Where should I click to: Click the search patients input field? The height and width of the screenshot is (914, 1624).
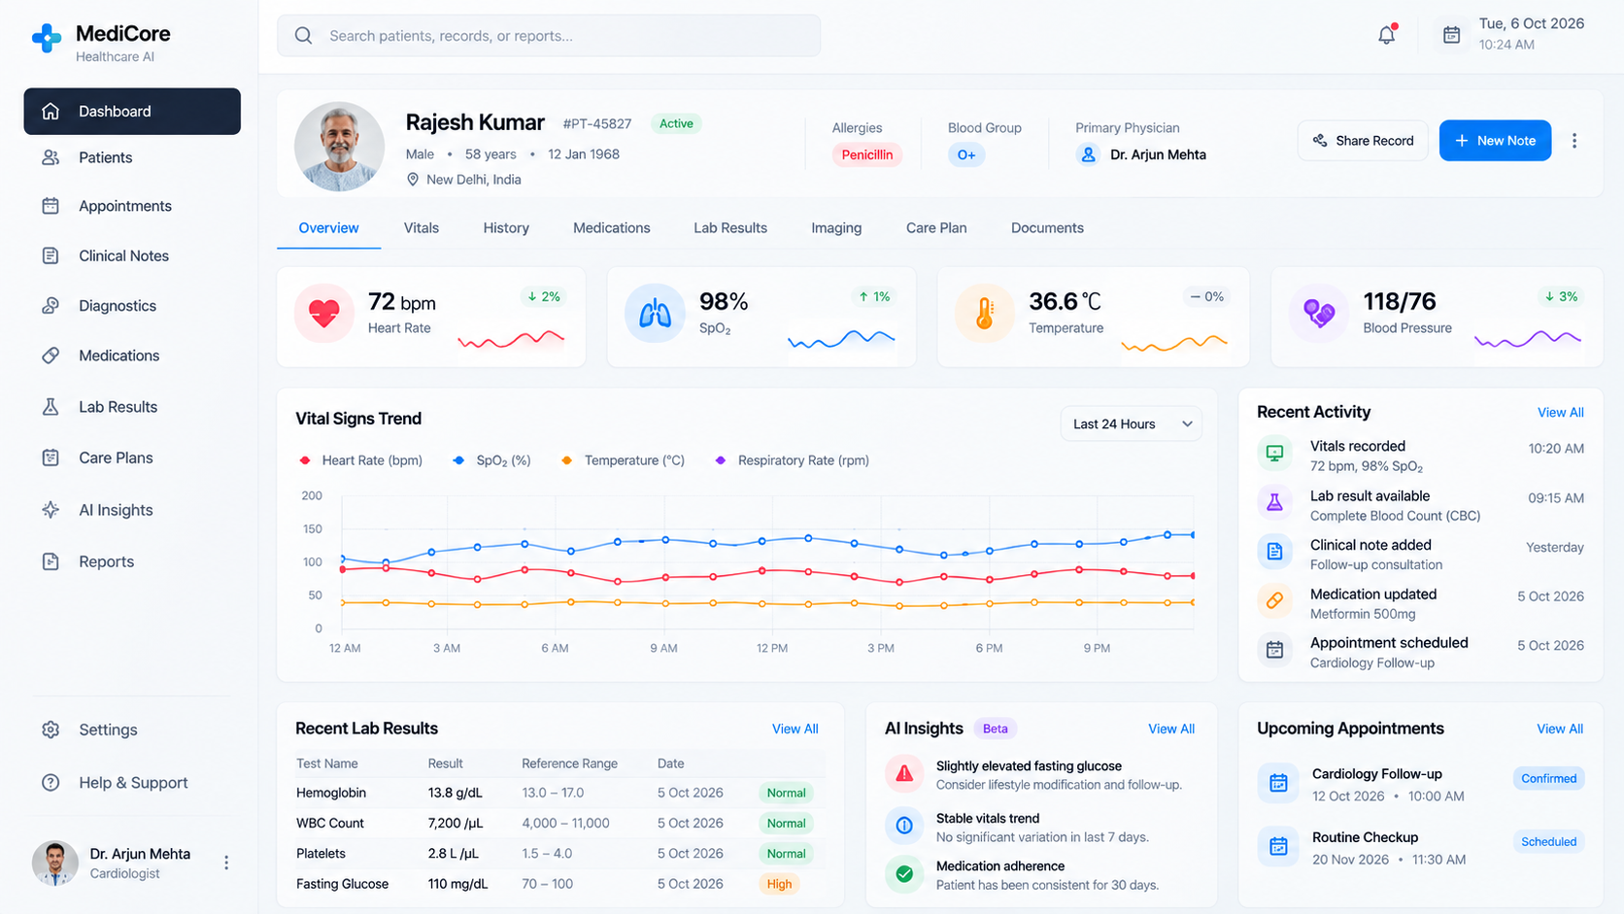549,36
